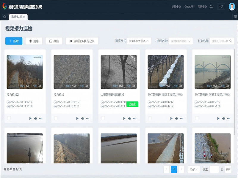Click 共 10 条 第 1/1页 text
Viewport: 238px width, 178px height.
[x=13, y=169]
